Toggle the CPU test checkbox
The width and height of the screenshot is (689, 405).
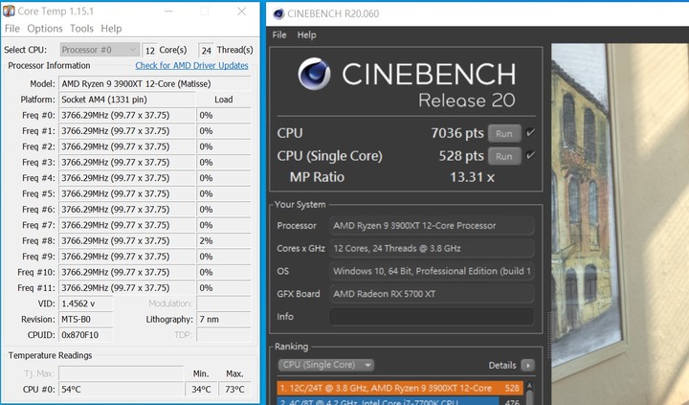pos(530,132)
